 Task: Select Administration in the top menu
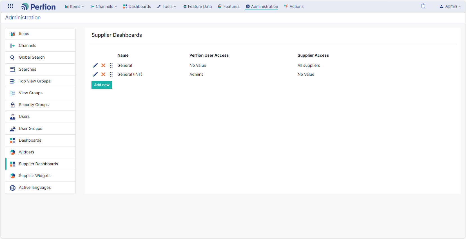pos(262,6)
